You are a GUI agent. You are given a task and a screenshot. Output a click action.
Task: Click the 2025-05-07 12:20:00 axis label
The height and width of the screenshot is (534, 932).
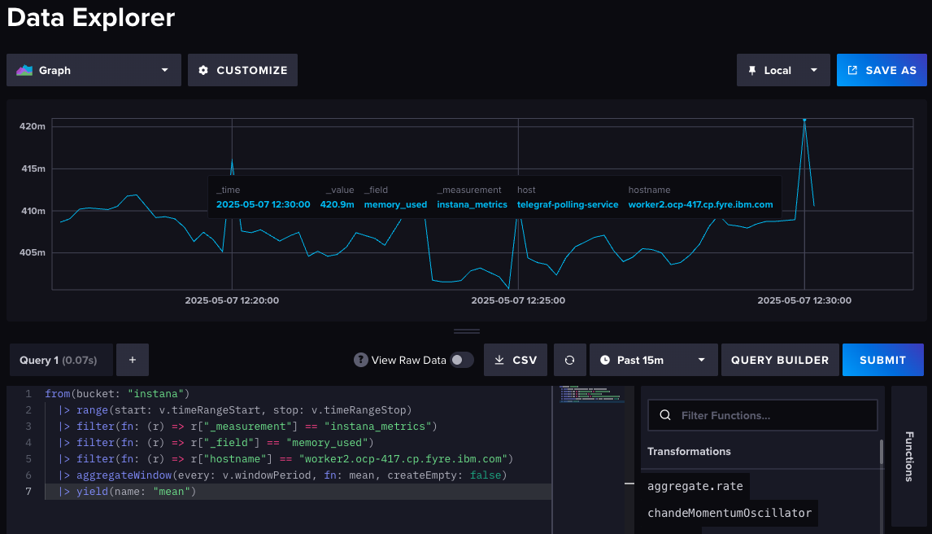pos(232,300)
